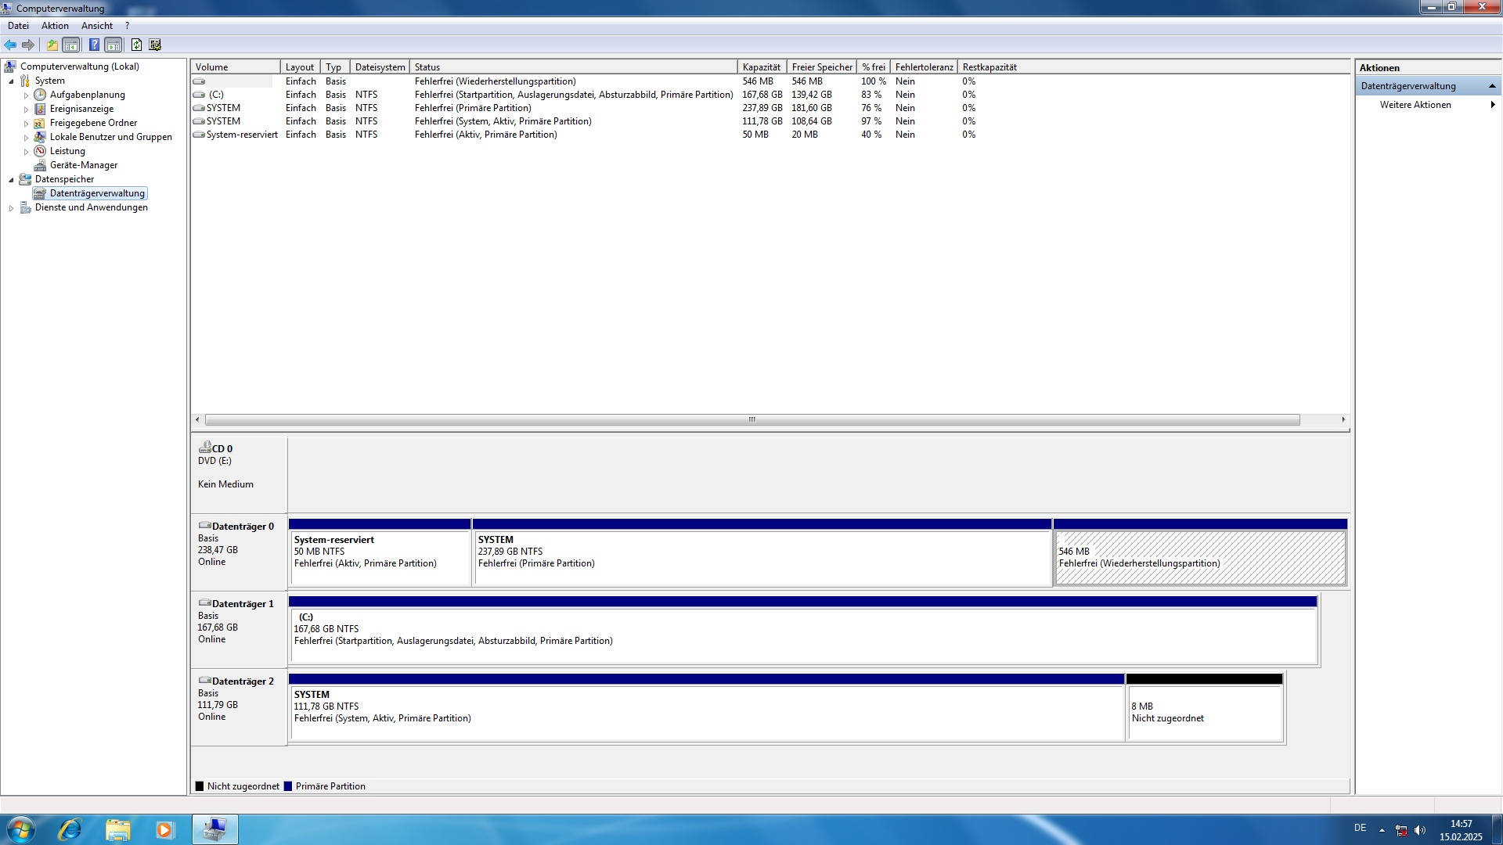Toggle the console tree pane button
Image resolution: width=1503 pixels, height=845 pixels.
(x=71, y=45)
